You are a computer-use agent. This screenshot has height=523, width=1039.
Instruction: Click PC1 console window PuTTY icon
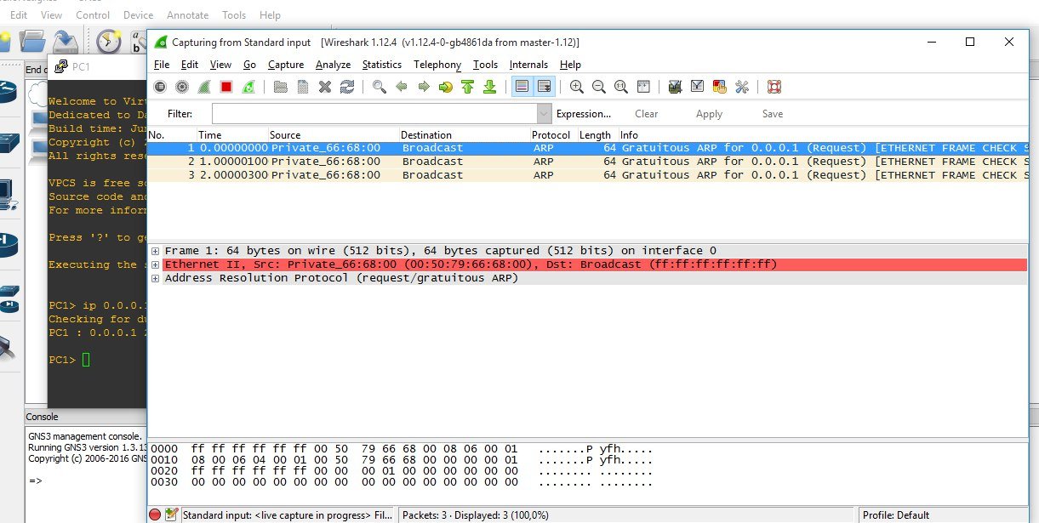[61, 66]
